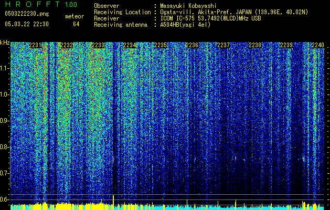Click the Receiver label
The image size is (330, 210).
click(x=107, y=18)
